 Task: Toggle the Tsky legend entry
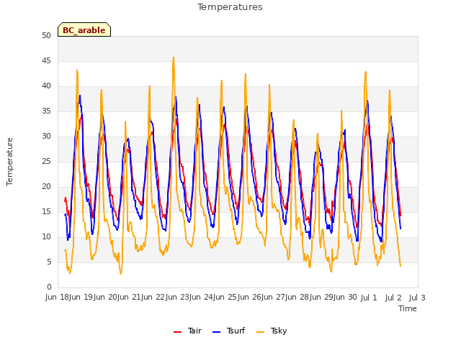(x=272, y=331)
